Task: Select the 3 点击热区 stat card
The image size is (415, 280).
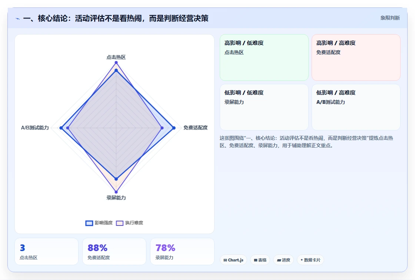Action: [x=47, y=251]
